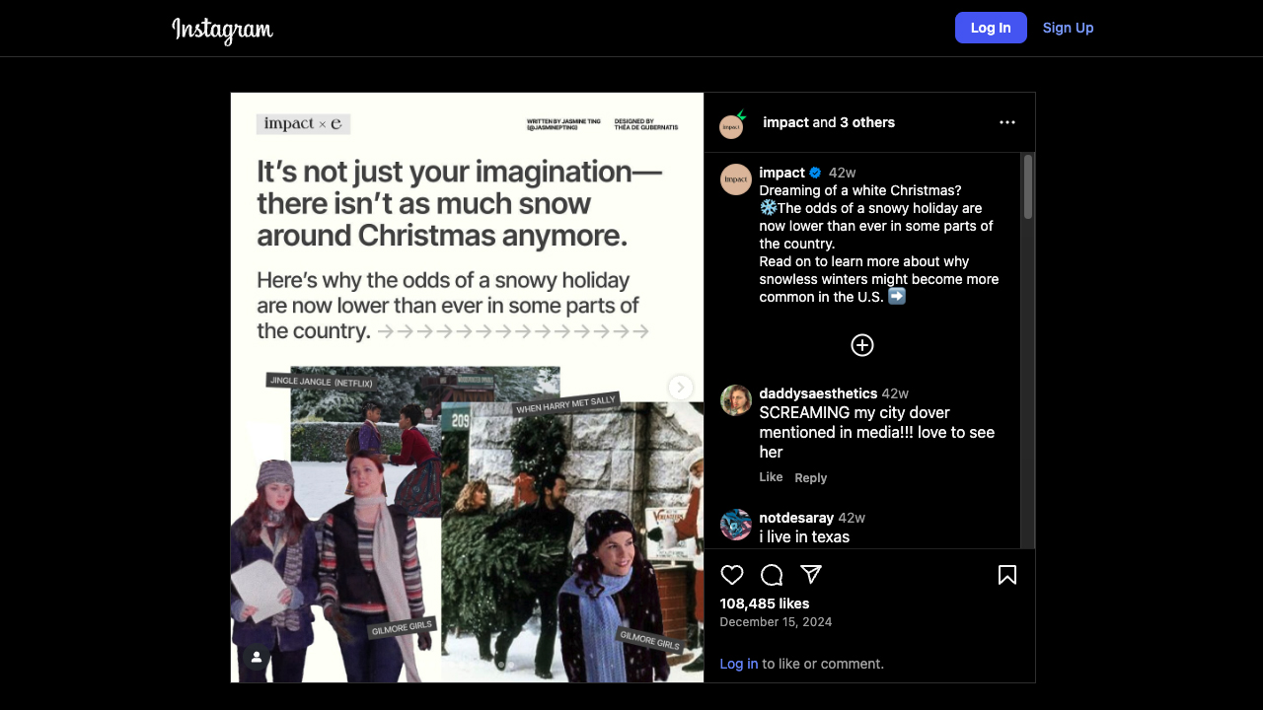Click the December 15, 2024 date
The image size is (1263, 710).
(x=776, y=622)
